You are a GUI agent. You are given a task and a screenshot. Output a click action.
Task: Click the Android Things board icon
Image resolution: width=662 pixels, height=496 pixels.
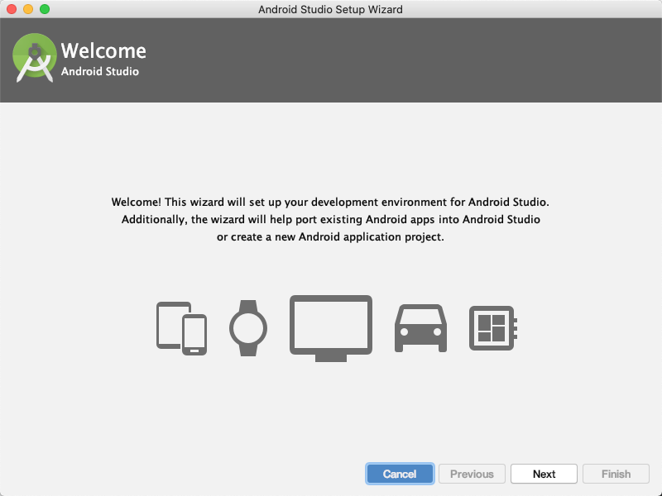pyautogui.click(x=493, y=328)
